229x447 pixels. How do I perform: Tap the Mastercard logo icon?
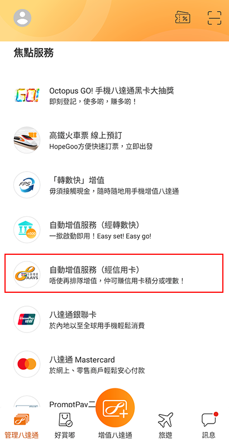click(x=27, y=364)
